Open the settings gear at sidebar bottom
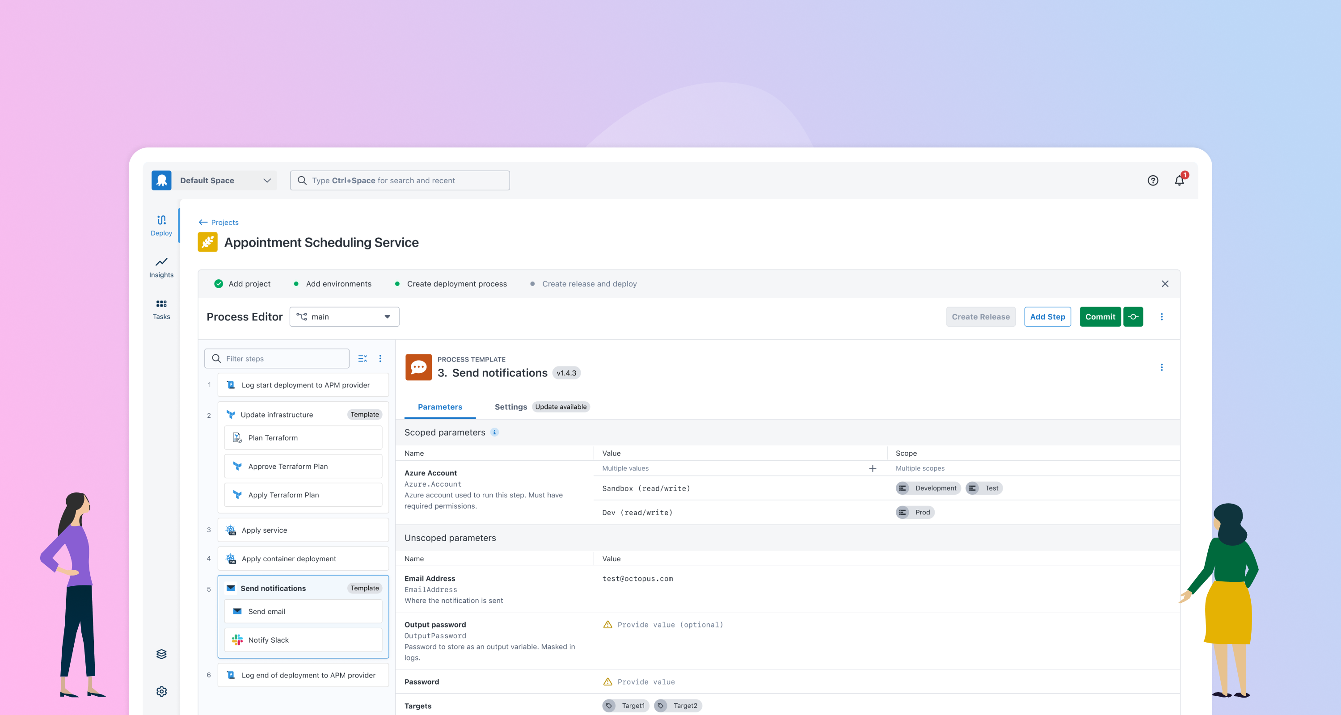 [161, 691]
